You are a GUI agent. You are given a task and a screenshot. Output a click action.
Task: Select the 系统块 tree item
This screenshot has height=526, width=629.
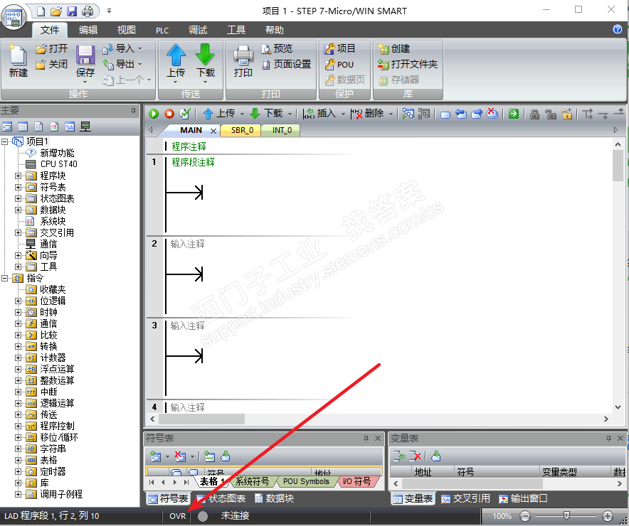point(53,221)
